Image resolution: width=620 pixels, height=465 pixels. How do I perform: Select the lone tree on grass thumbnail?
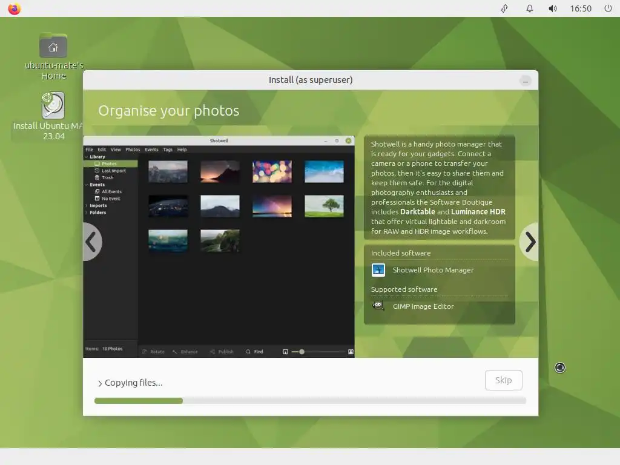coord(324,206)
